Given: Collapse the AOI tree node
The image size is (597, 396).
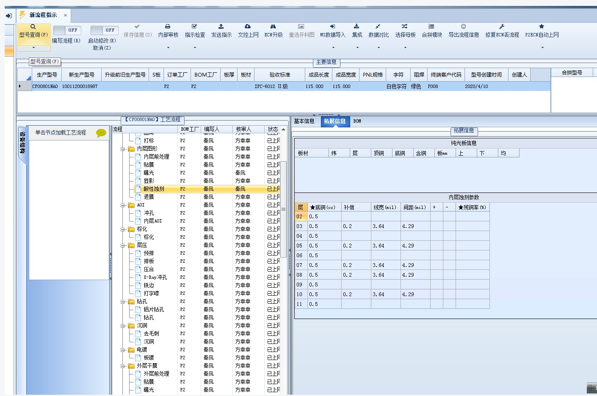Looking at the screenshot, I should pos(123,205).
